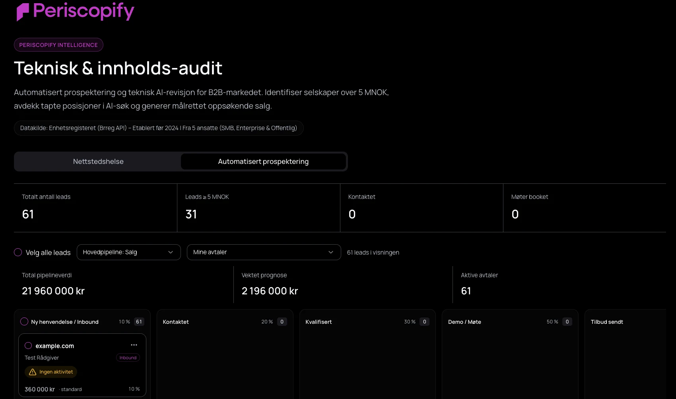The image size is (676, 399).
Task: Click the 360 000 kr deal value
Action: pos(40,389)
